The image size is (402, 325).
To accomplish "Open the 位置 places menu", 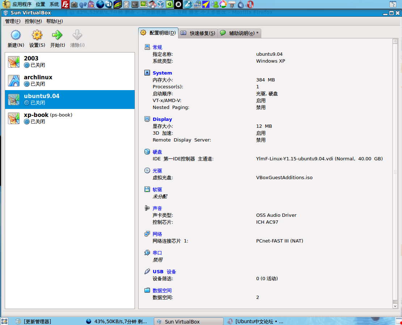I will pos(41,4).
